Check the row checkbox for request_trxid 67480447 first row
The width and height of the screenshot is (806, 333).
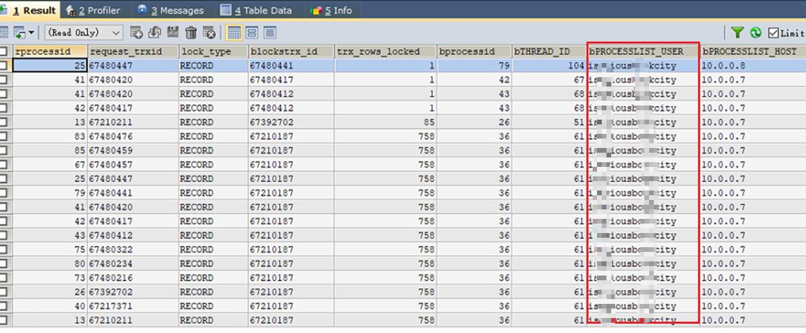tap(5, 66)
